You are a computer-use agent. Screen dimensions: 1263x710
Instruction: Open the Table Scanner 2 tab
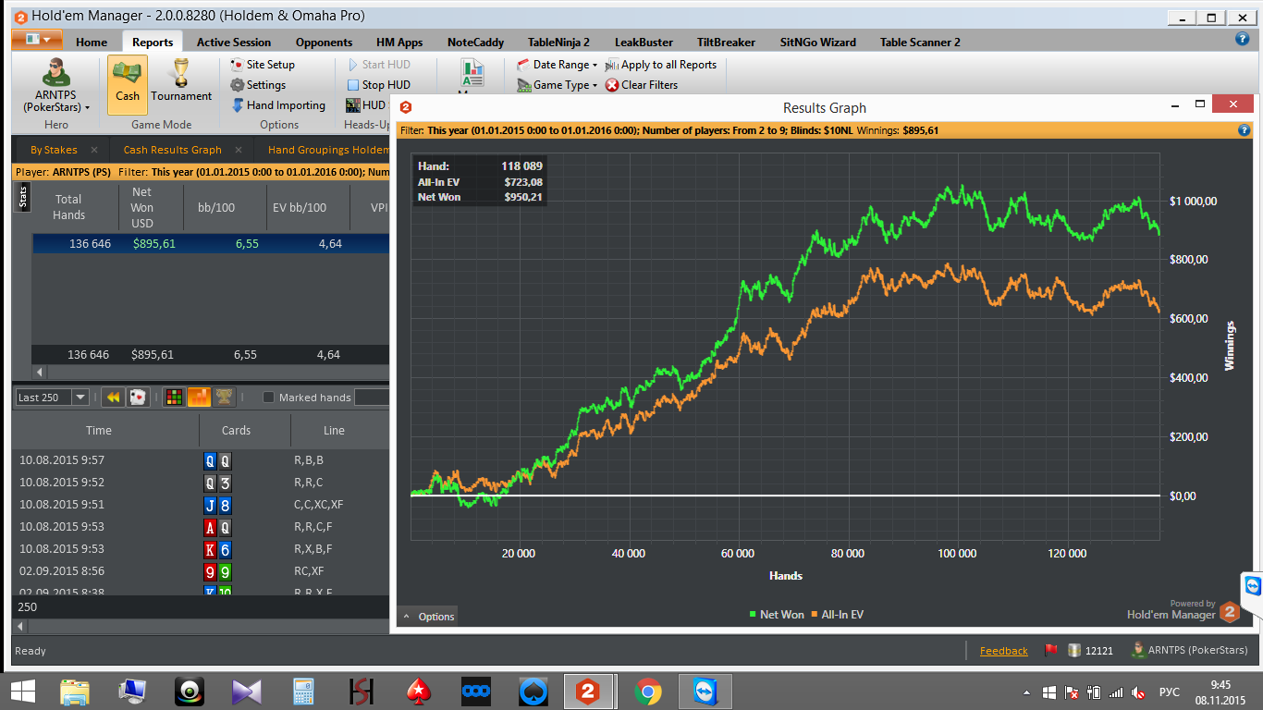920,42
